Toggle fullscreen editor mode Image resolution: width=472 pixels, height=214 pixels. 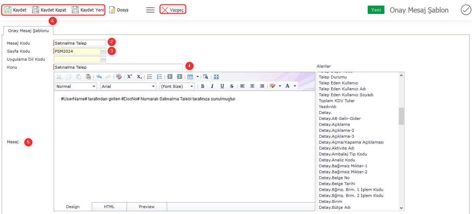[x=216, y=77]
